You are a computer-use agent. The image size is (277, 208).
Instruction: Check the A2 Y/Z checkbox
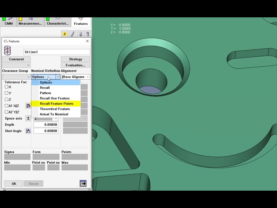click(x=6, y=112)
